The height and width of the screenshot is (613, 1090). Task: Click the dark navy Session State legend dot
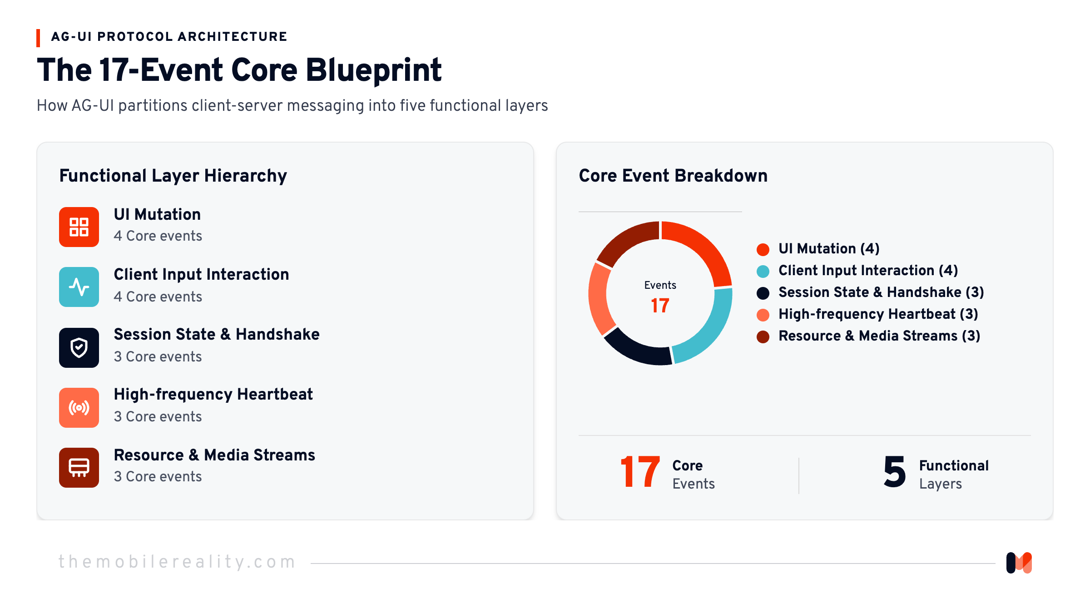pyautogui.click(x=763, y=293)
